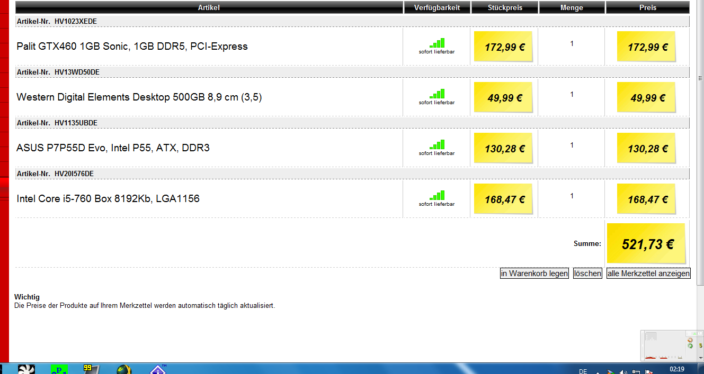The height and width of the screenshot is (374, 704).
Task: Click the orange ring icon in desktop gadget
Action: [x=690, y=340]
